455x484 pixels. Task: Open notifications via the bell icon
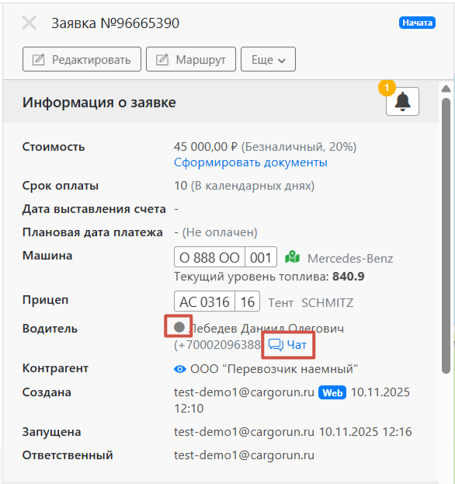click(x=402, y=102)
